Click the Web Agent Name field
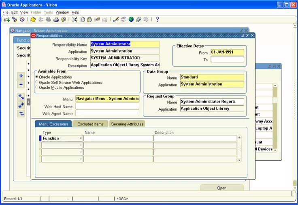Viewport: 298px width, 205px height. (x=107, y=113)
